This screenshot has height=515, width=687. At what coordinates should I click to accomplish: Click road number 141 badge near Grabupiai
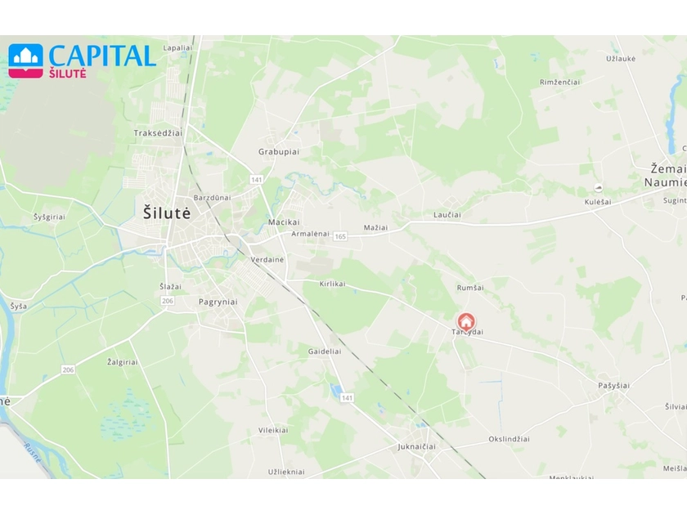tap(256, 180)
